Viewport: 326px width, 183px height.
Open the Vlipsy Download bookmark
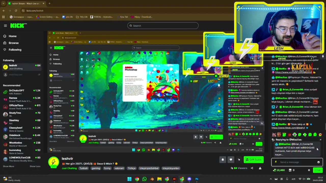click(x=141, y=17)
